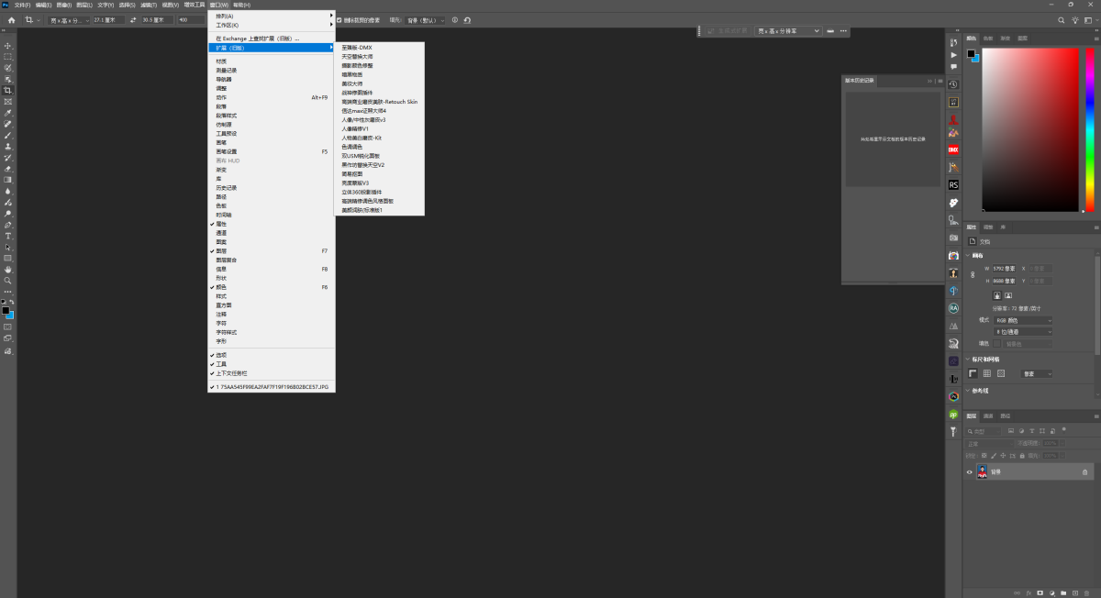This screenshot has width=1101, height=598.
Task: Select the Type tool in the toolbar
Action: [8, 236]
